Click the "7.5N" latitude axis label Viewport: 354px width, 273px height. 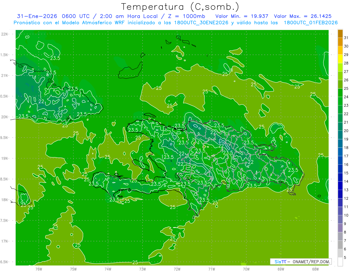(x=4, y=221)
